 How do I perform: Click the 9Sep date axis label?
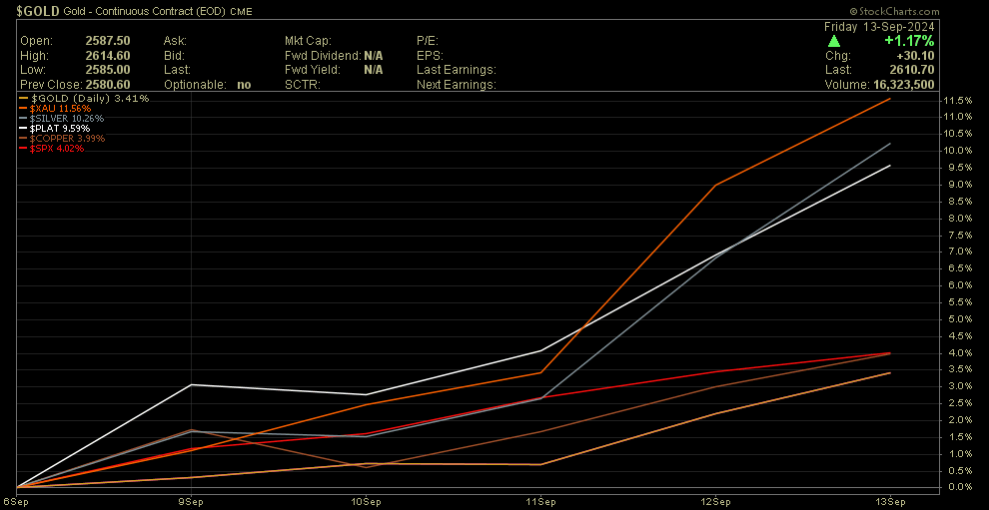(x=192, y=501)
